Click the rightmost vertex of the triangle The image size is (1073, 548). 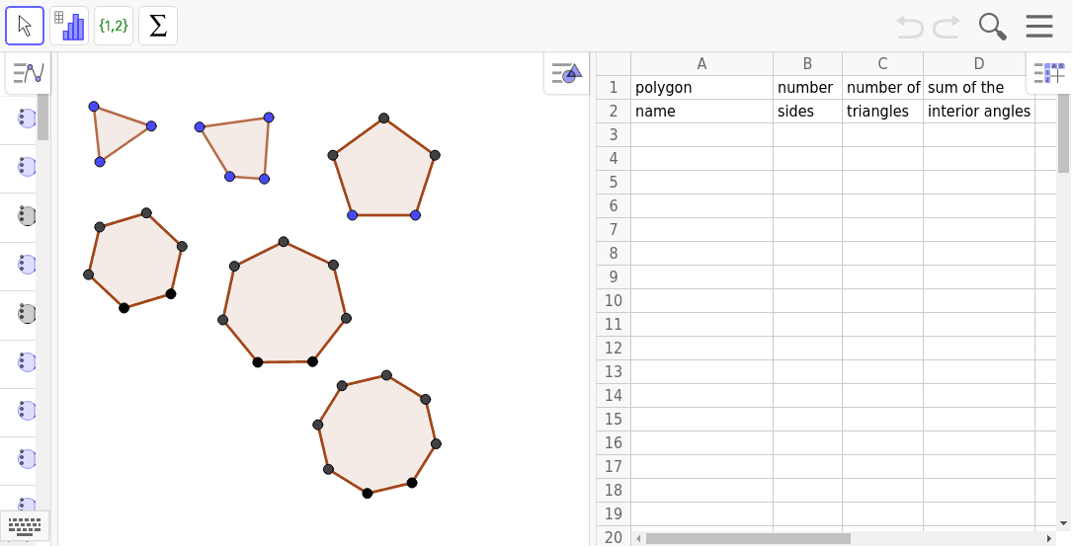coord(151,125)
